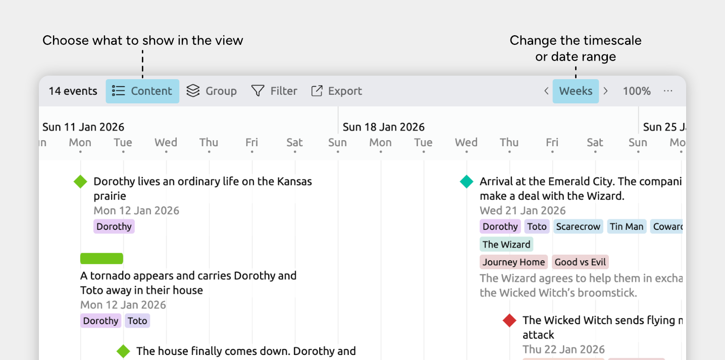The image size is (725, 360).
Task: Click Dorothy tag under Emerald City event
Action: 500,226
